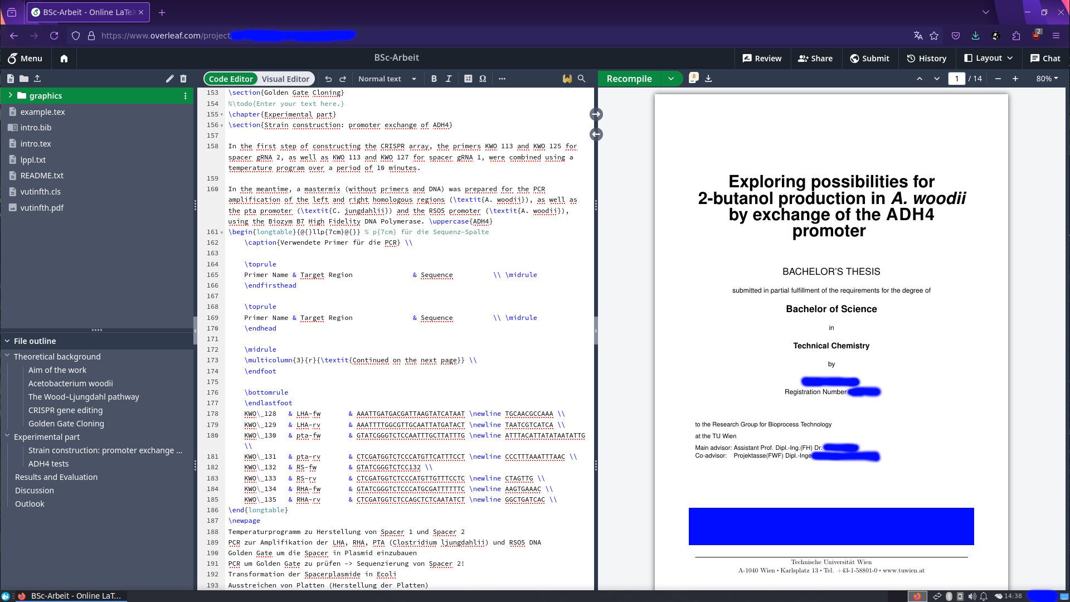Open the 80% zoom level dropdown
The height and width of the screenshot is (602, 1070).
pos(1047,79)
